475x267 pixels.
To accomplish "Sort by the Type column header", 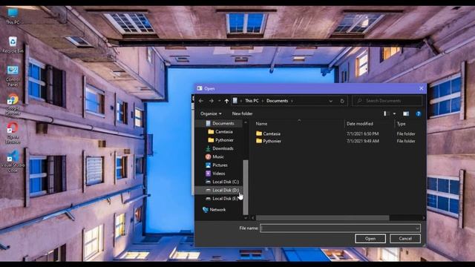I will click(x=401, y=124).
